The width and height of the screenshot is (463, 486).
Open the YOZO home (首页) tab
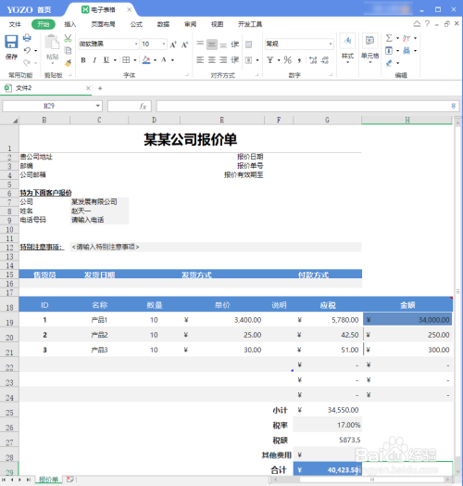coord(30,10)
